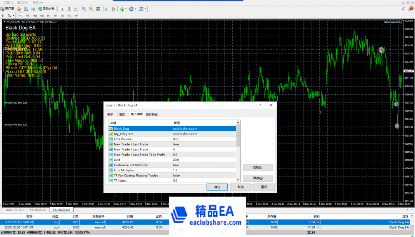Click the zoom in magnifier icon

[84, 8]
